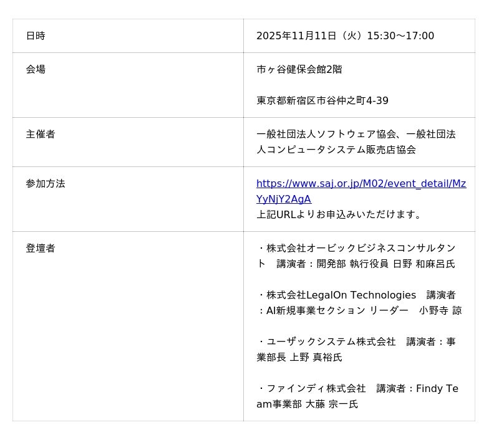The image size is (499, 440).
Task: Click the date 2025年11月11日(火)15:30〜17:00
Action: click(345, 36)
